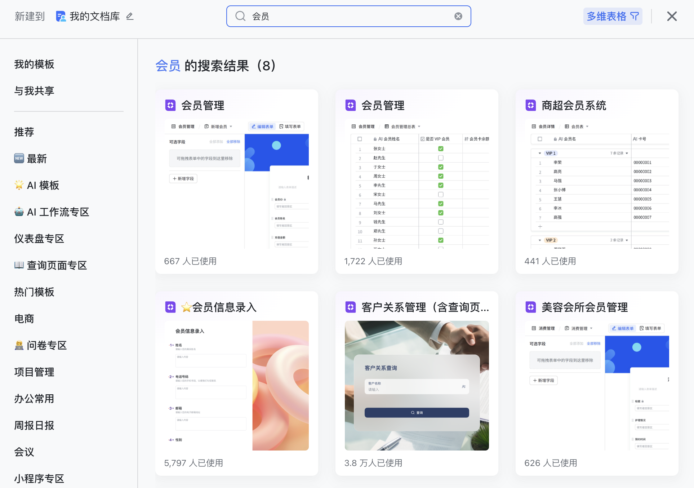
Task: Click the purple icon beside 客户关系管理 title
Action: pyautogui.click(x=351, y=307)
